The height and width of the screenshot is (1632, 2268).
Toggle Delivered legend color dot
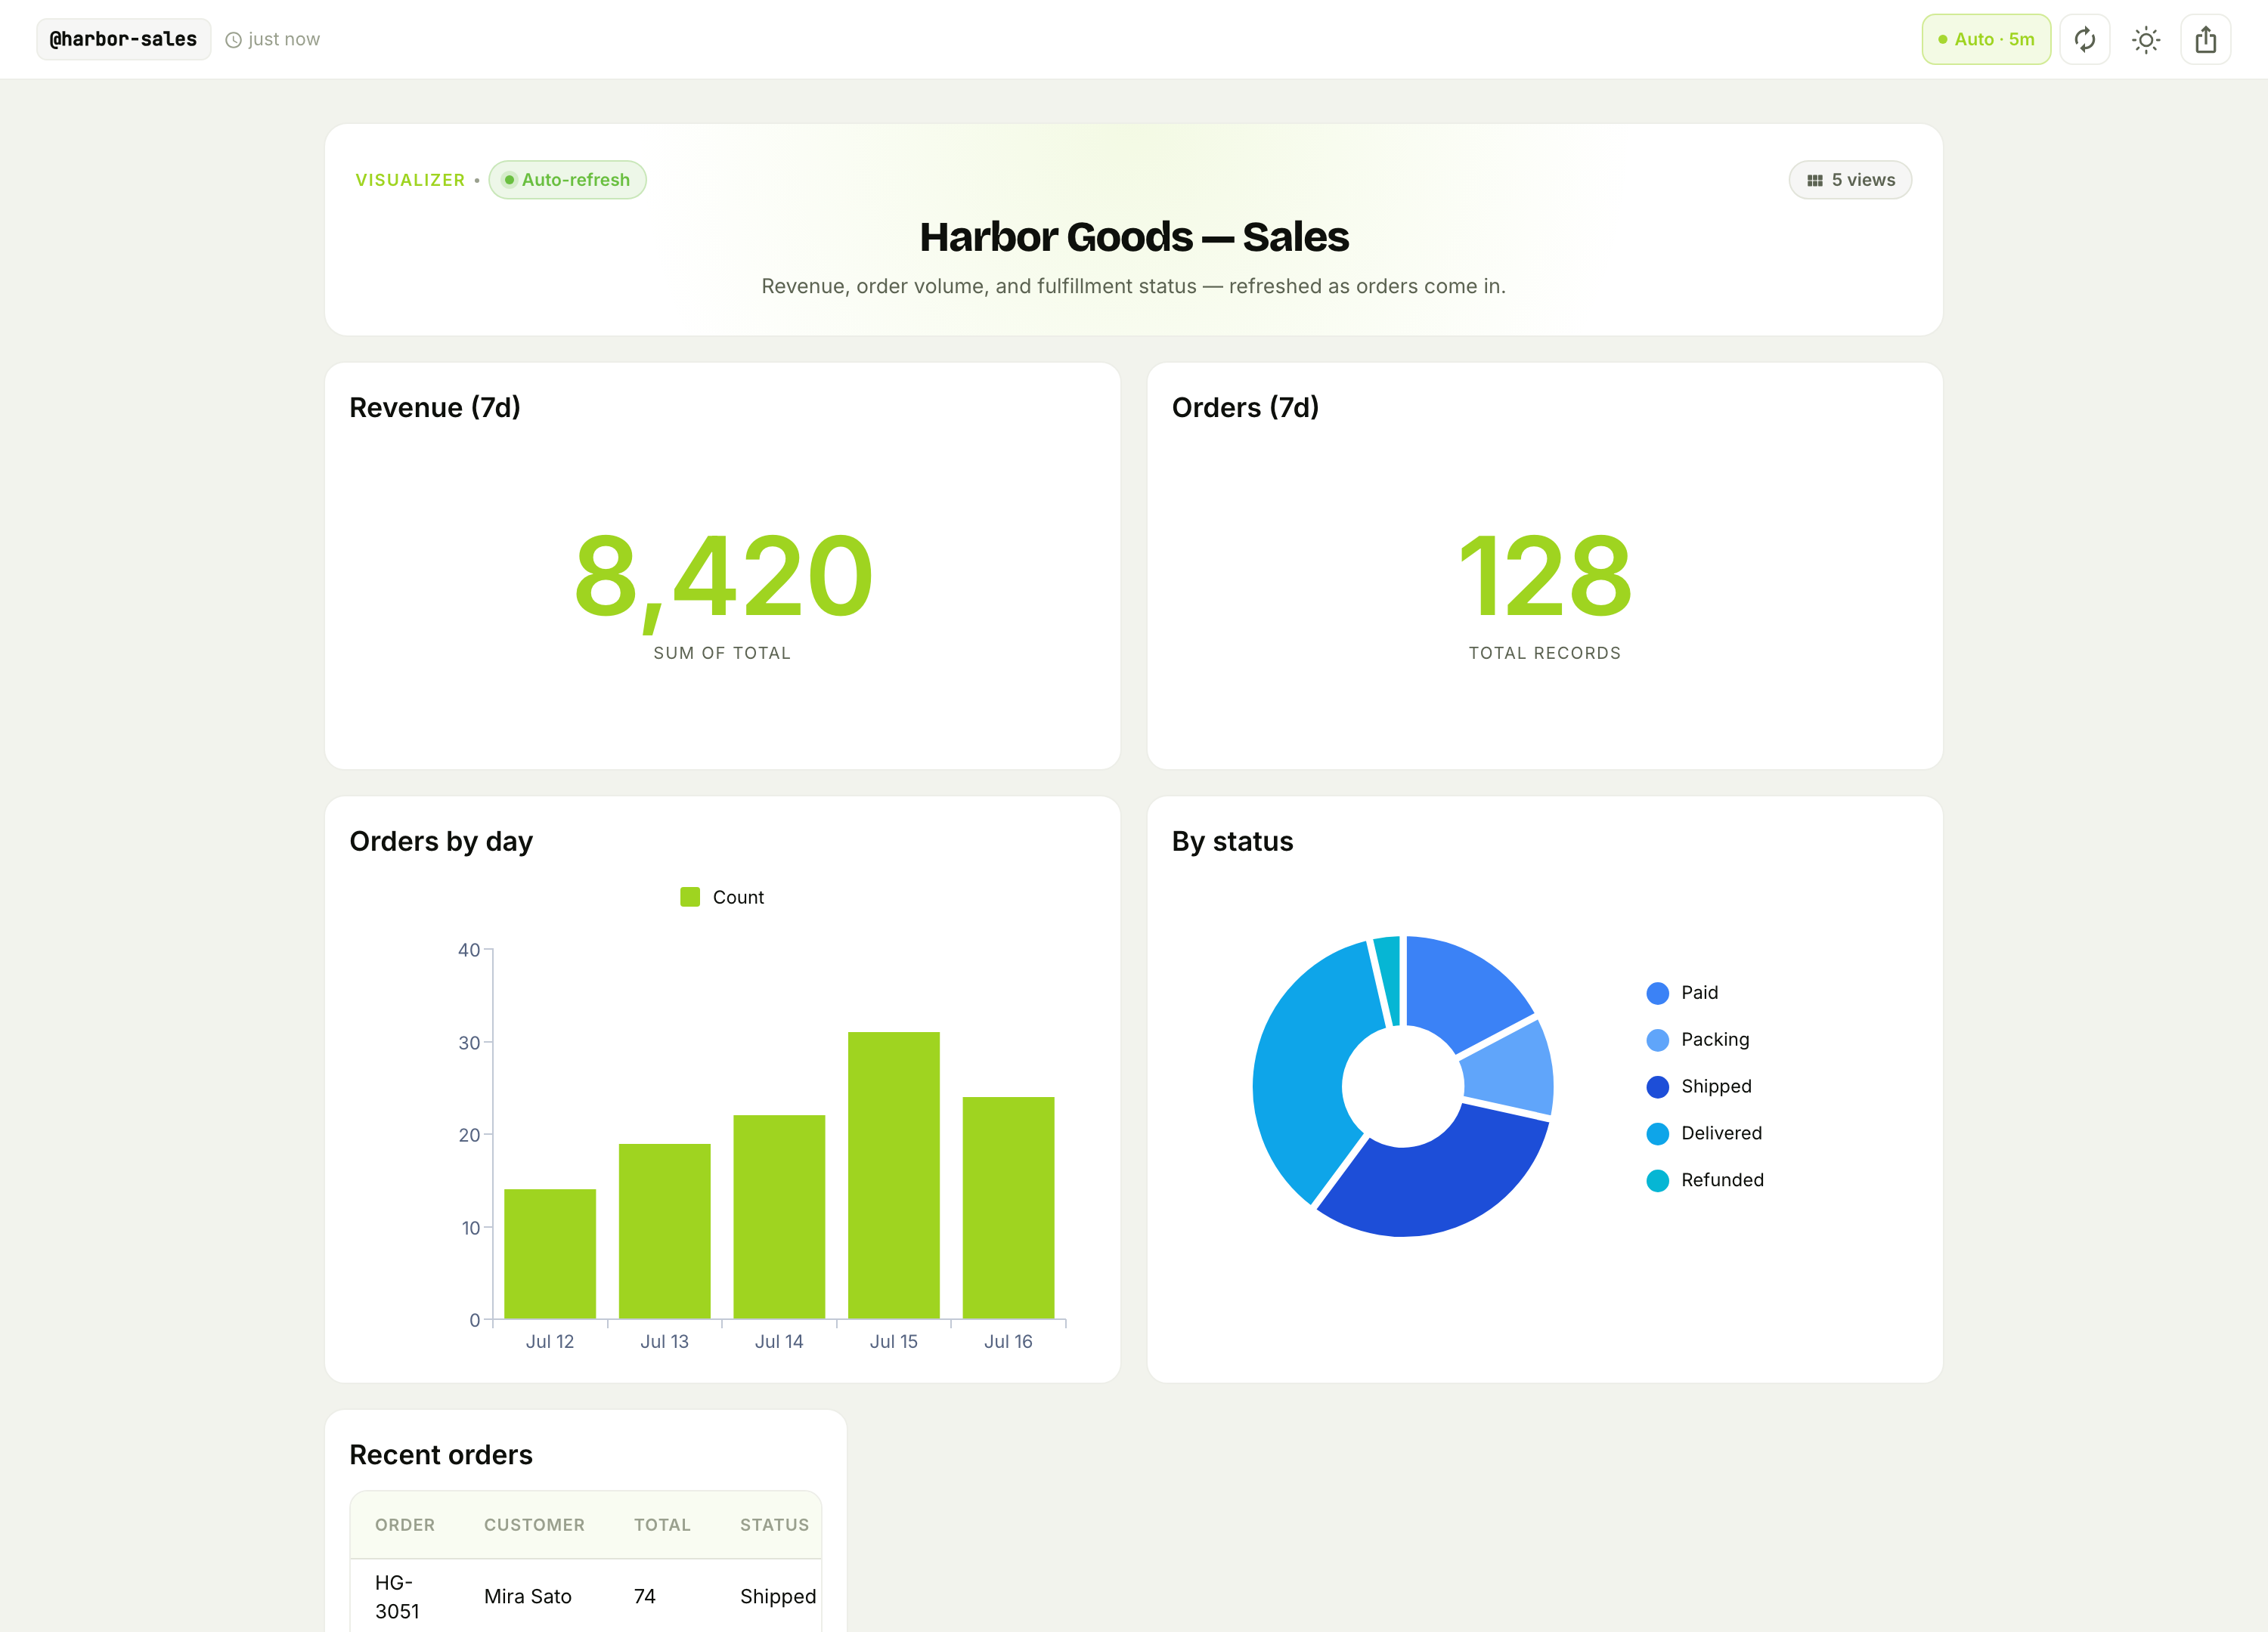(x=1658, y=1133)
